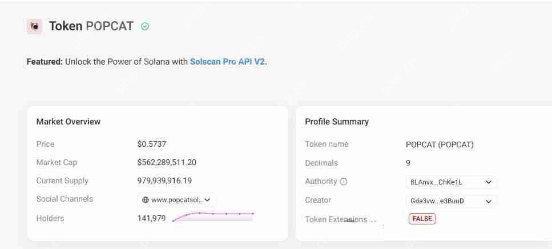Click the FALSE Token Extensions badge
The width and height of the screenshot is (552, 249).
[422, 219]
